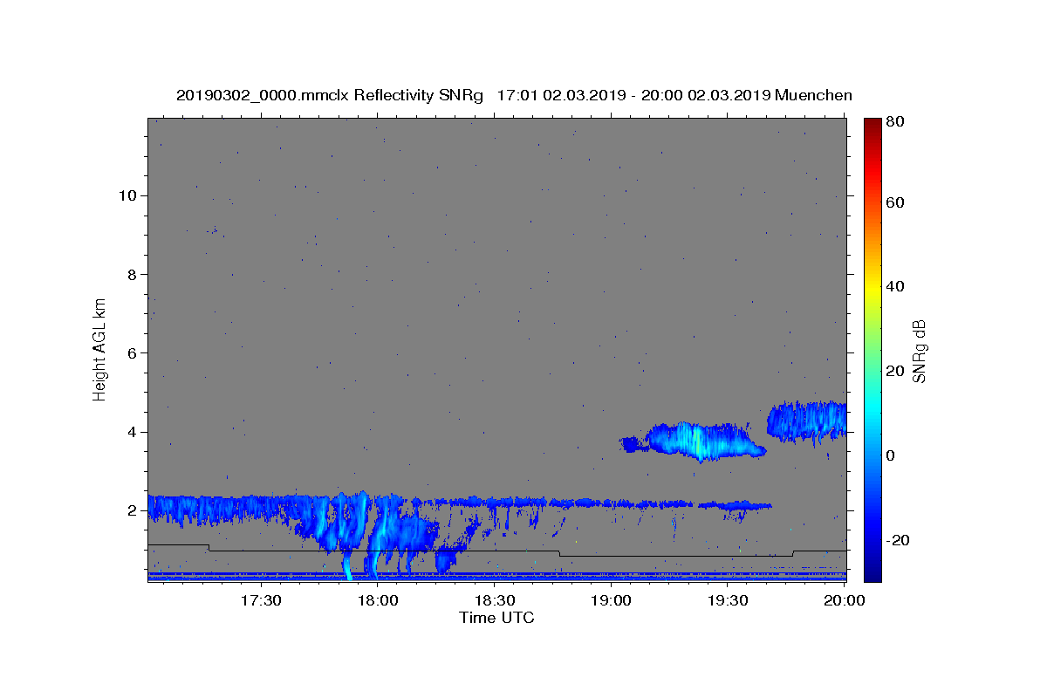Click the colorbar value 40
The height and width of the screenshot is (698, 1047).
(897, 286)
